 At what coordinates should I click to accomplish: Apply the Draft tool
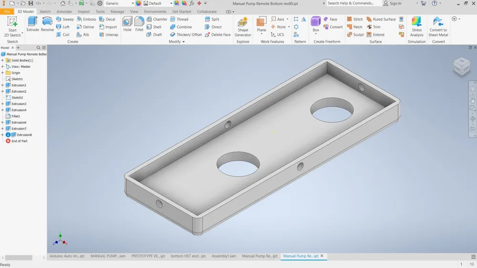pyautogui.click(x=154, y=35)
